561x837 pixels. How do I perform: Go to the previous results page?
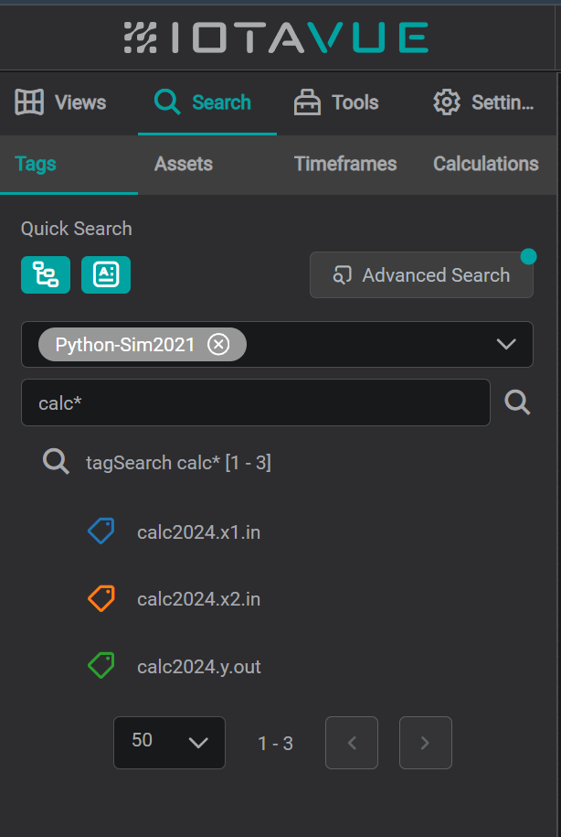click(x=352, y=743)
